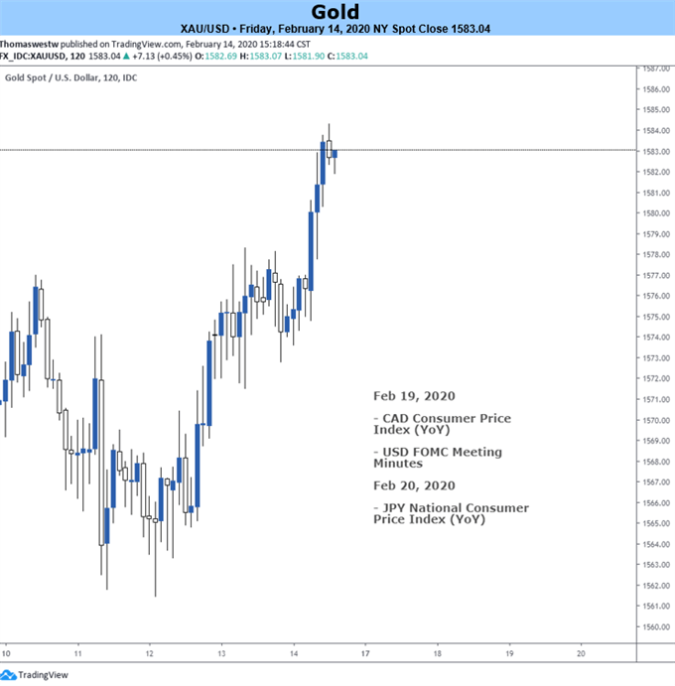This screenshot has width=675, height=686.
Task: Click the 'XAU/USD • Friday, February 14, 2020' subtitle
Action: pos(276,29)
